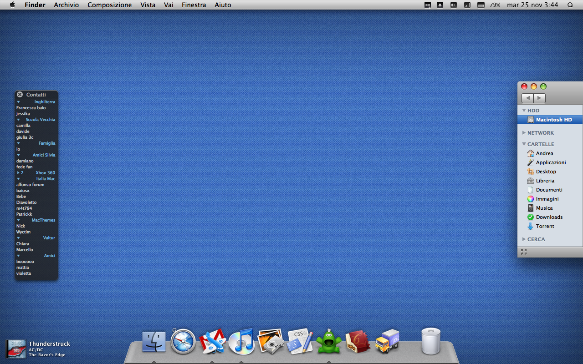Collapse the MacThemes contacts group
583x364 pixels.
(19, 220)
